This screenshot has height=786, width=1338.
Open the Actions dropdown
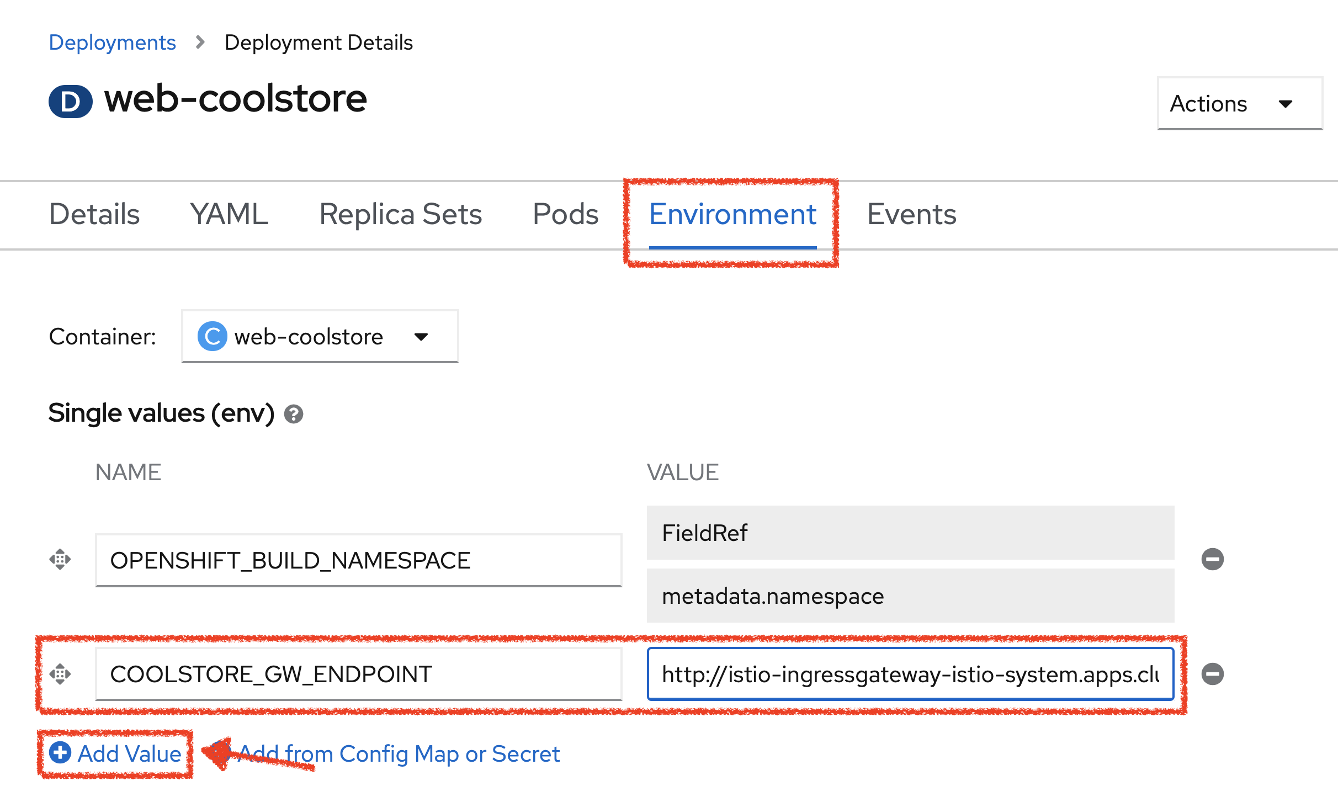[x=1239, y=103]
